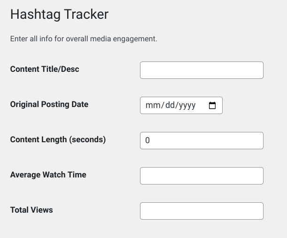This screenshot has height=238, width=287.
Task: Click the 'Hashtag Tracker' heading
Action: coord(59,14)
